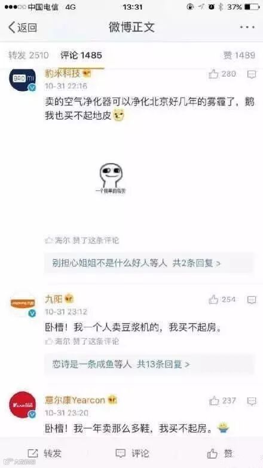Open the 意尔康Yearcon username link
The height and width of the screenshot is (468, 263).
pyautogui.click(x=75, y=400)
